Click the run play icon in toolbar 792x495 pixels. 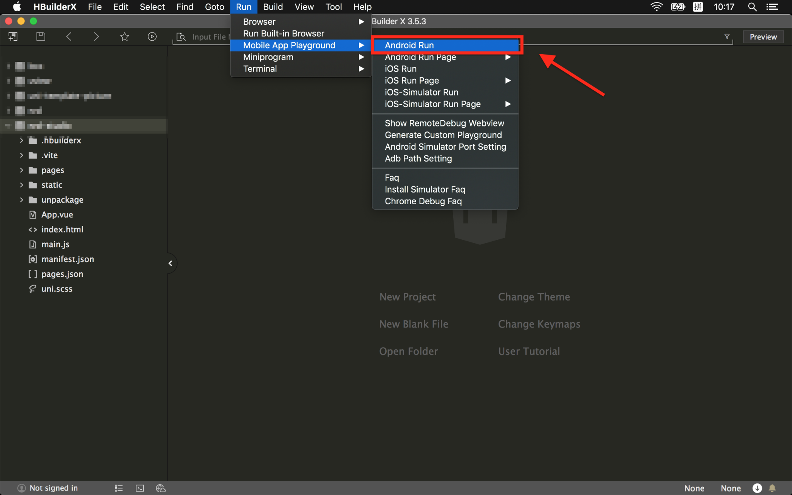pos(152,37)
